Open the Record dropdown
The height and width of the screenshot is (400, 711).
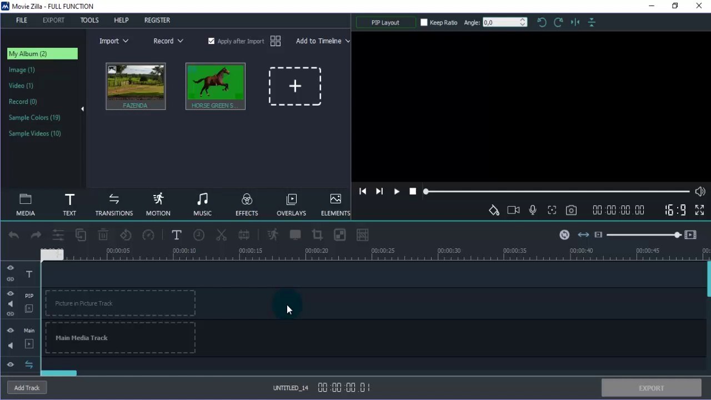(168, 41)
